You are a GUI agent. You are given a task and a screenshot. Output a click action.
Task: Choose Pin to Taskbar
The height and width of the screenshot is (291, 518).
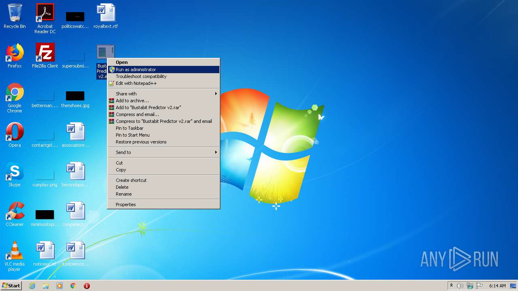pyautogui.click(x=163, y=128)
